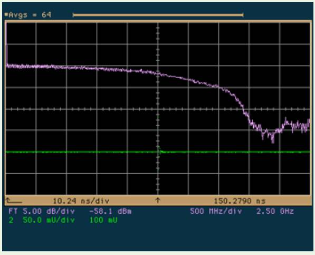Image resolution: width=315 pixels, height=255 pixels.
Task: Click the 2.50 GHz center frequency readout
Action: tap(275, 211)
